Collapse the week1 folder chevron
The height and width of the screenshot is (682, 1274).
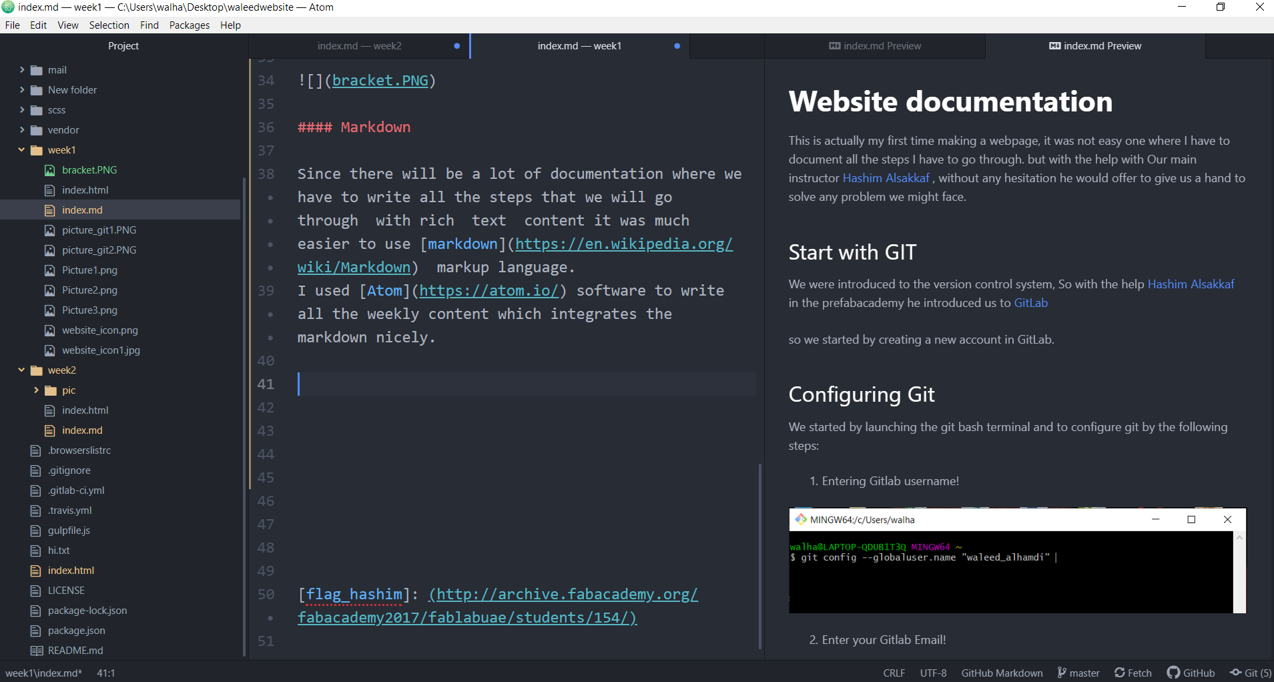tap(22, 150)
